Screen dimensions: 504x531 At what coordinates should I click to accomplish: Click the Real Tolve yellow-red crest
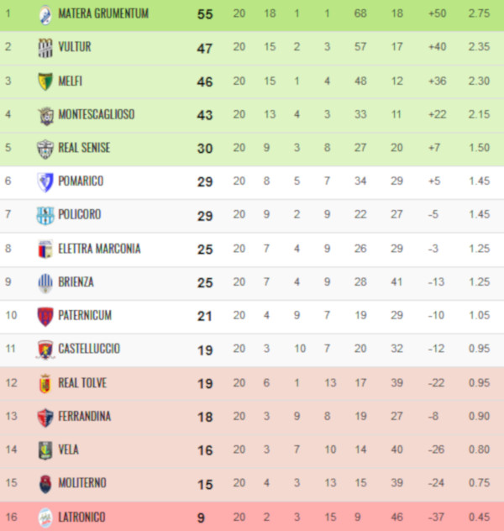[45, 384]
